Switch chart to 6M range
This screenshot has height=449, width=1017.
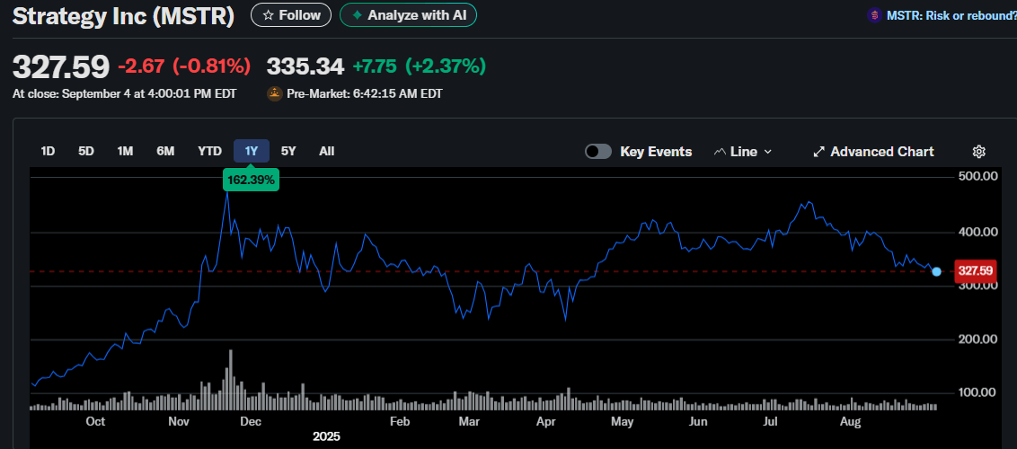pyautogui.click(x=165, y=152)
